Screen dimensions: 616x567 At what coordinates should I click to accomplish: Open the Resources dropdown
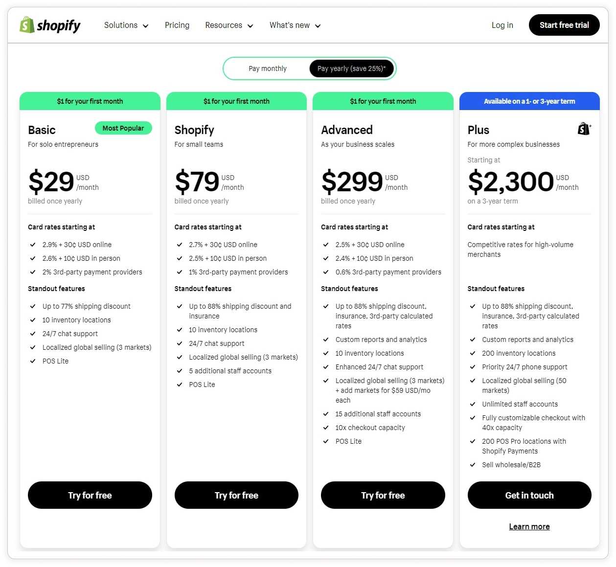click(229, 25)
